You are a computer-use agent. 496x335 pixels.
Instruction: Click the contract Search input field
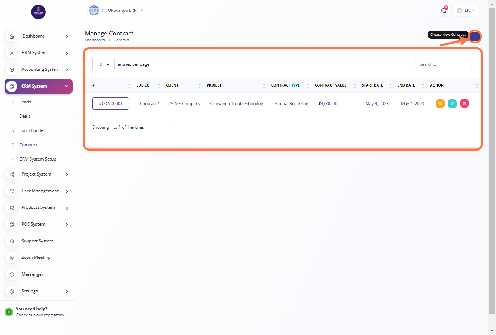coord(443,64)
